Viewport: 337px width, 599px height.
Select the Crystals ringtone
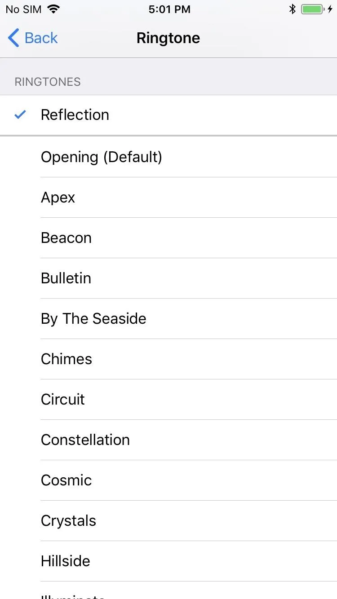(x=168, y=521)
